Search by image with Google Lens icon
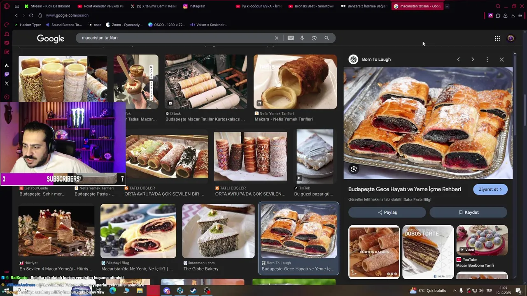 click(x=314, y=38)
